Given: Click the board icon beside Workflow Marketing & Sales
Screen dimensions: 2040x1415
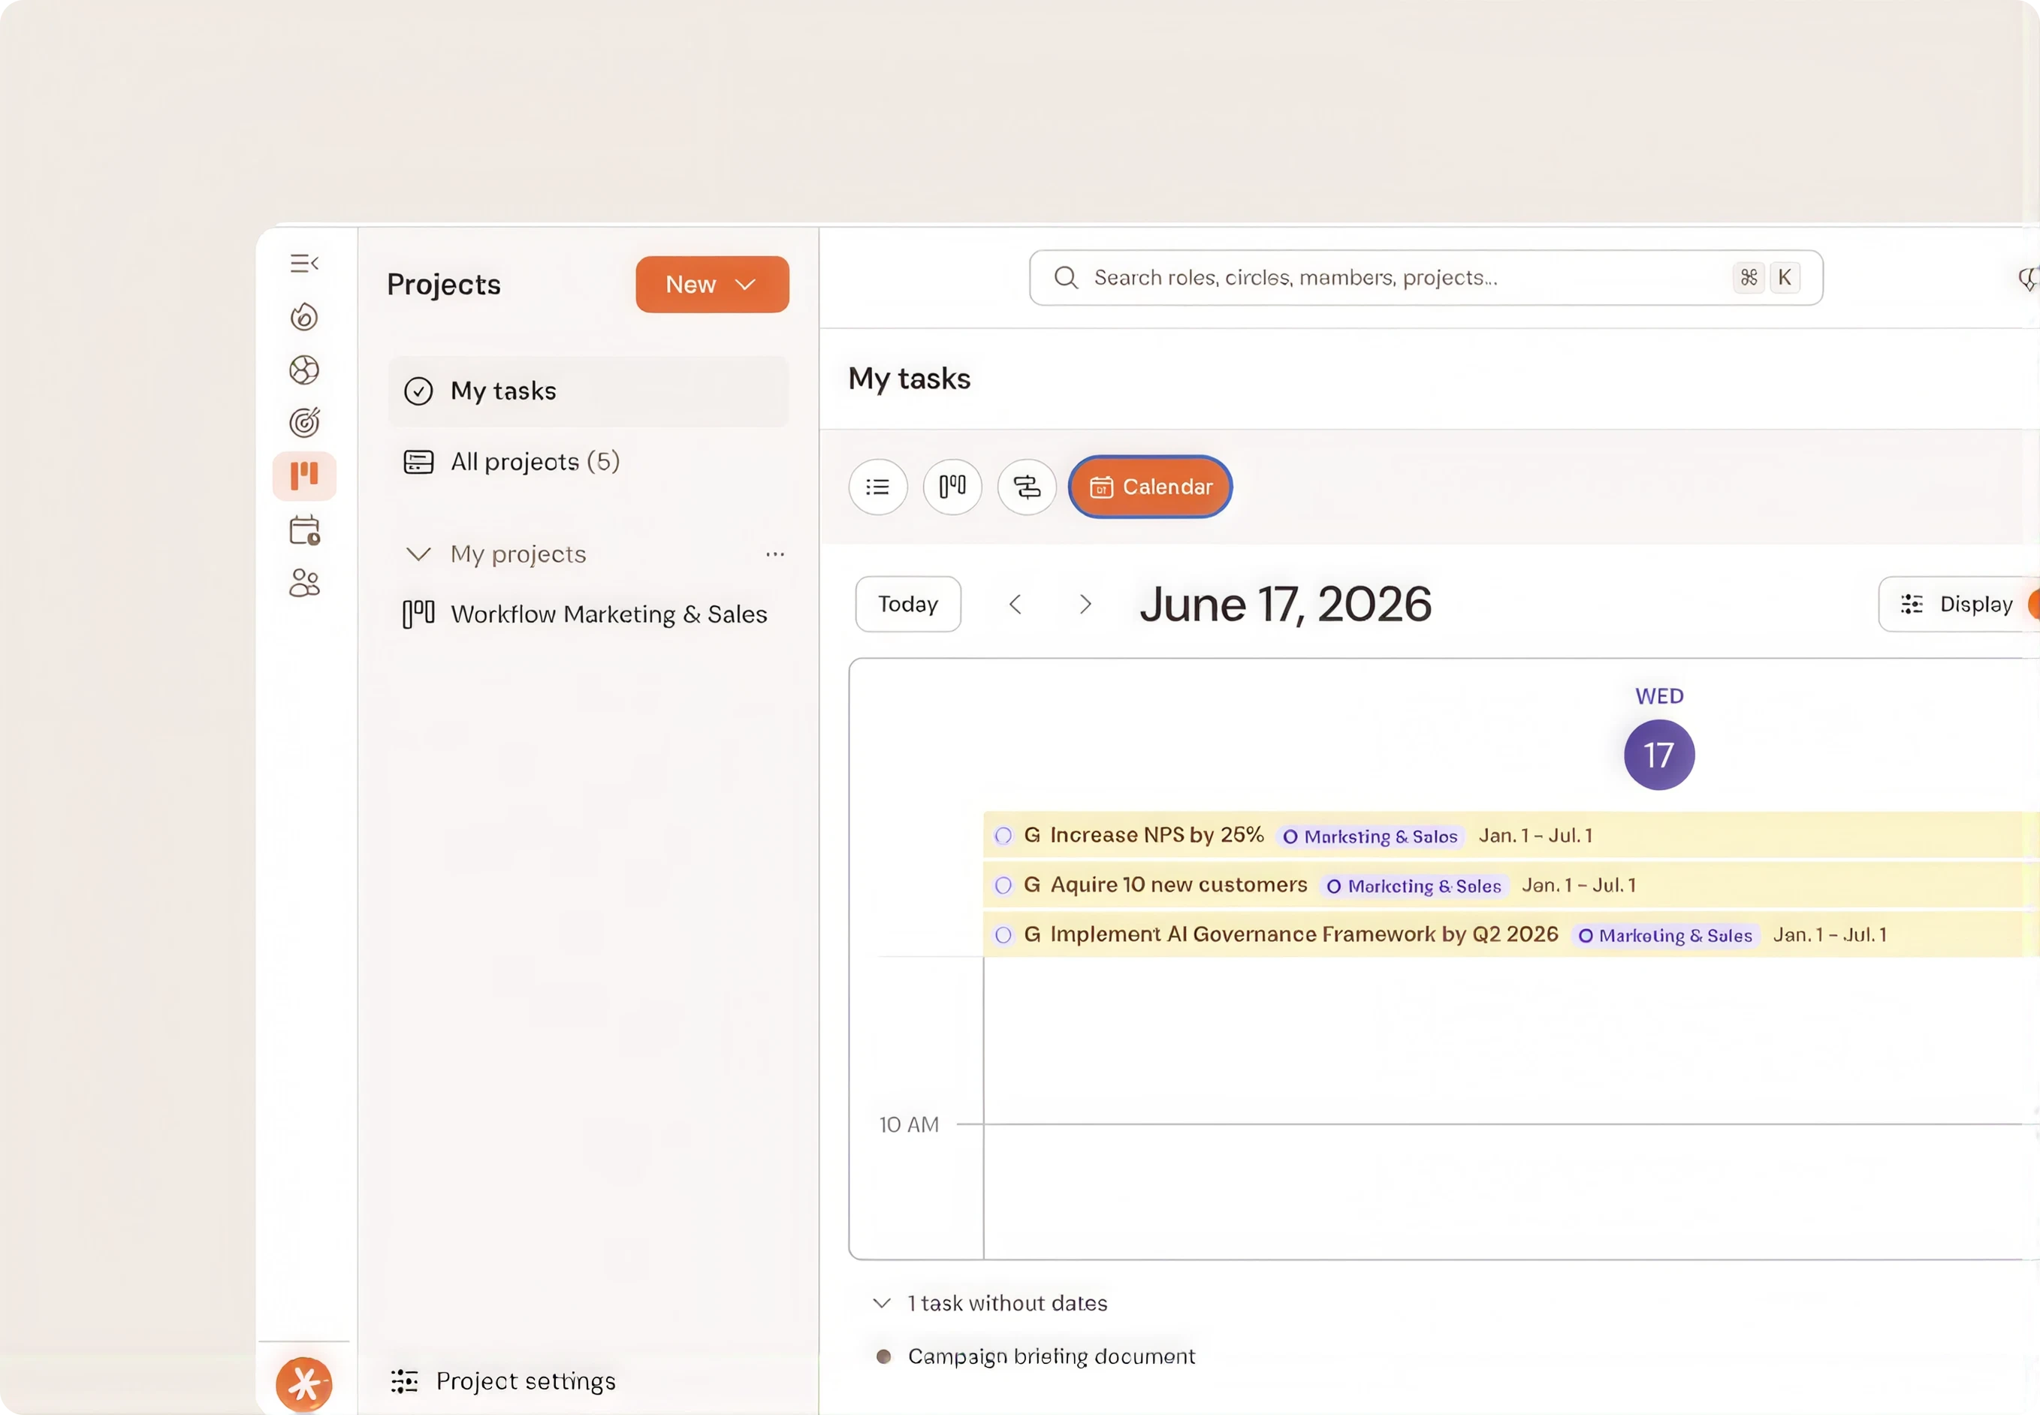Looking at the screenshot, I should [x=418, y=614].
